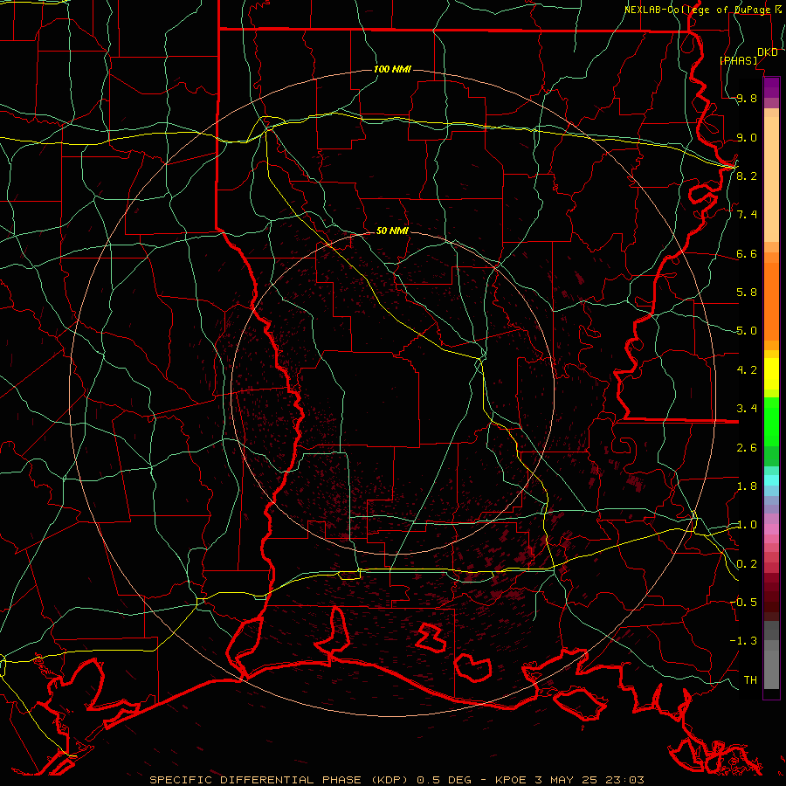Image resolution: width=786 pixels, height=786 pixels.
Task: Click the 7.4 scale value
Action: pyautogui.click(x=747, y=215)
